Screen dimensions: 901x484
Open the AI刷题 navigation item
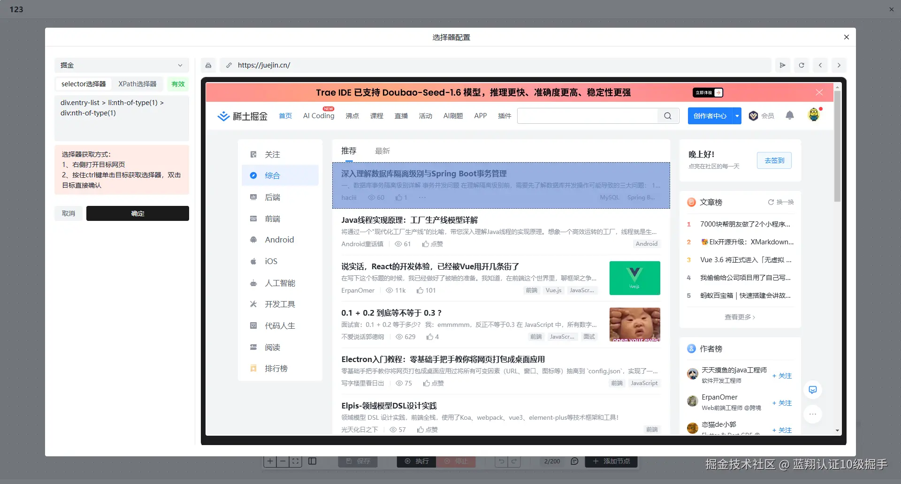point(453,116)
